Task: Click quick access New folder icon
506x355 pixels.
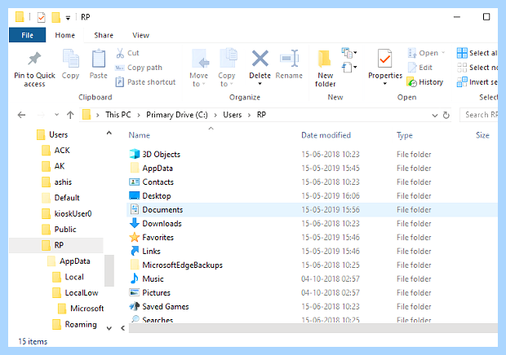Action: coord(56,17)
